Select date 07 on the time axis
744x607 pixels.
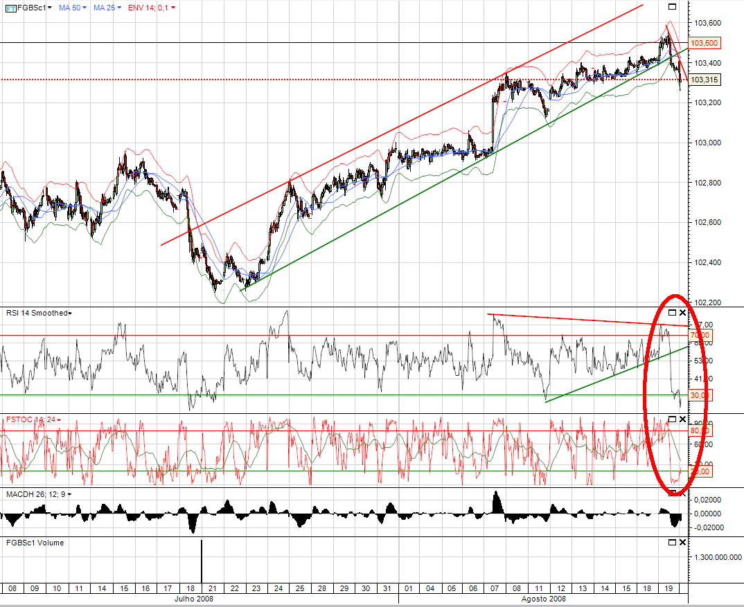click(x=495, y=588)
